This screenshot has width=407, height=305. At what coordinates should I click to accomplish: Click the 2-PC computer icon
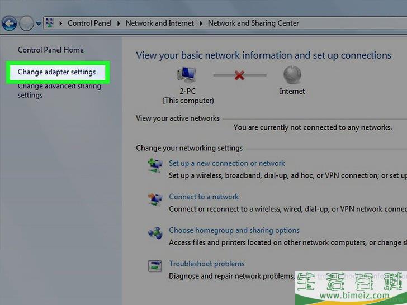187,75
